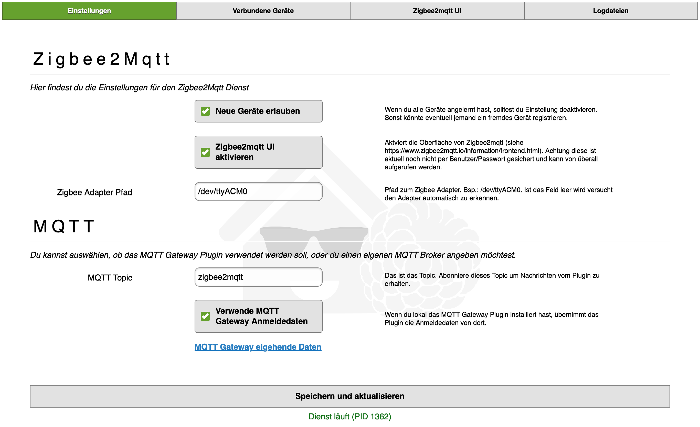Viewport: 700px width, 427px height.
Task: Click the Neue Geräte erlauben label button
Action: pyautogui.click(x=257, y=111)
